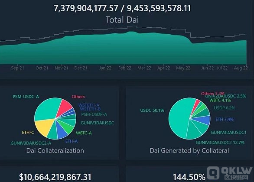The height and width of the screenshot is (182, 254).
Task: Select the ETH-A pie label
Action: tap(72, 141)
